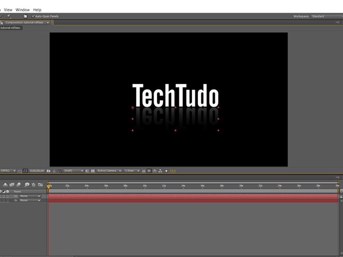Take a snapshot with the camera icon

48,171
